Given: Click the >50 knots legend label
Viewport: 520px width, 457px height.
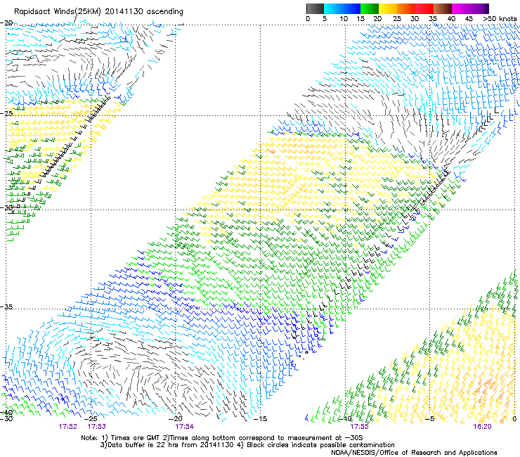Looking at the screenshot, I should click(x=500, y=19).
